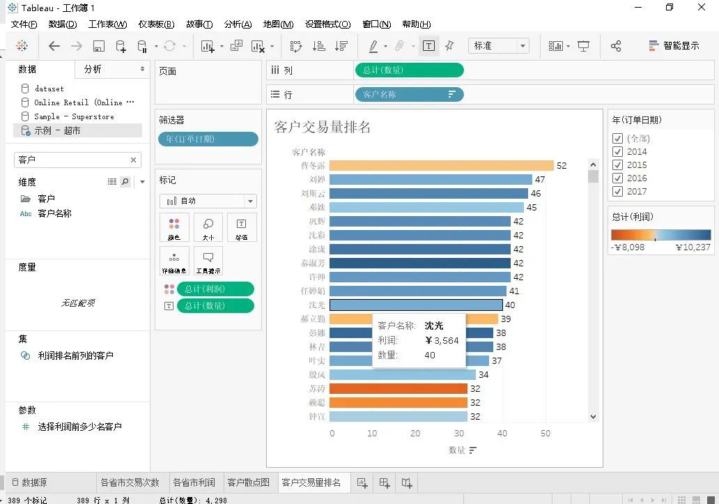The image size is (719, 504).
Task: Open the dropdown arrow next to new worksheet icon
Action: pyautogui.click(x=222, y=46)
